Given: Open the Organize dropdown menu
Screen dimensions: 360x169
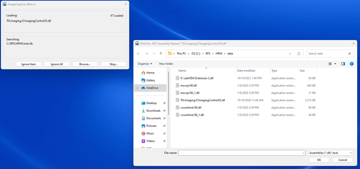Looking at the screenshot, I should point(145,64).
